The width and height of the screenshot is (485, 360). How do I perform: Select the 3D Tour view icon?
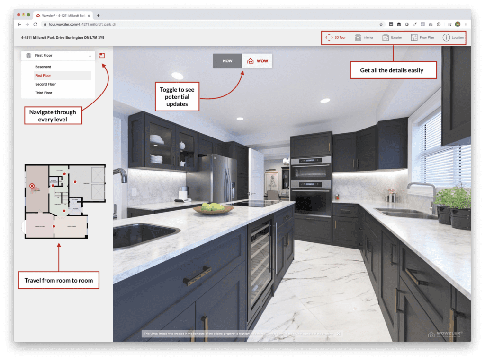coord(330,38)
